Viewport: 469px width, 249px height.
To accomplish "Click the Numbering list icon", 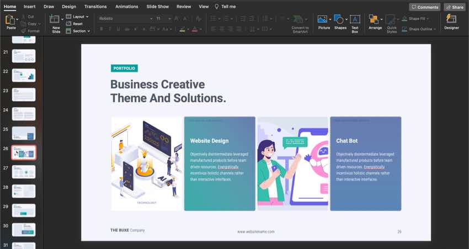I will point(226,19).
